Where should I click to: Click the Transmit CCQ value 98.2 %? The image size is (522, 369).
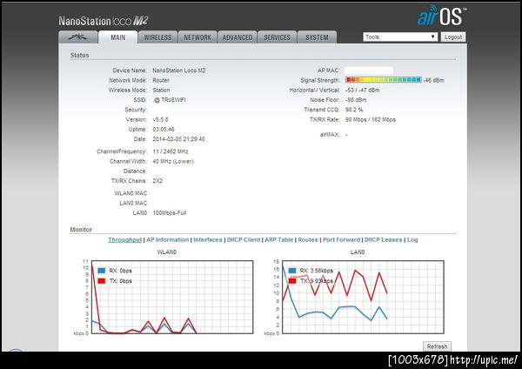click(354, 110)
